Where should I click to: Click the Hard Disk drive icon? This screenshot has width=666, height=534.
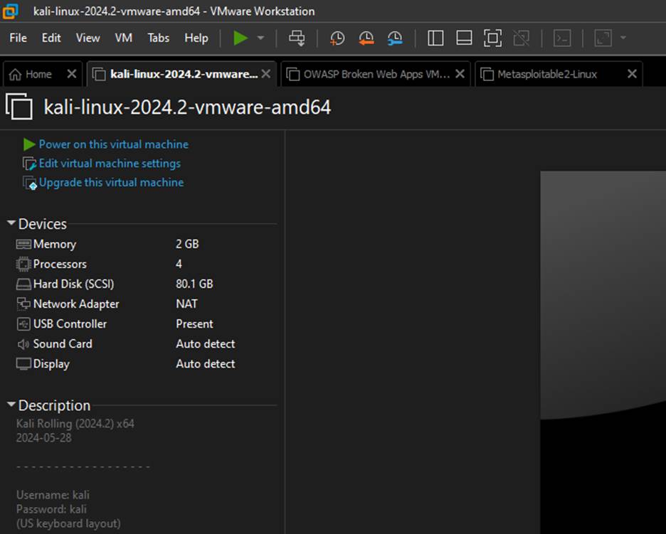[x=23, y=284]
